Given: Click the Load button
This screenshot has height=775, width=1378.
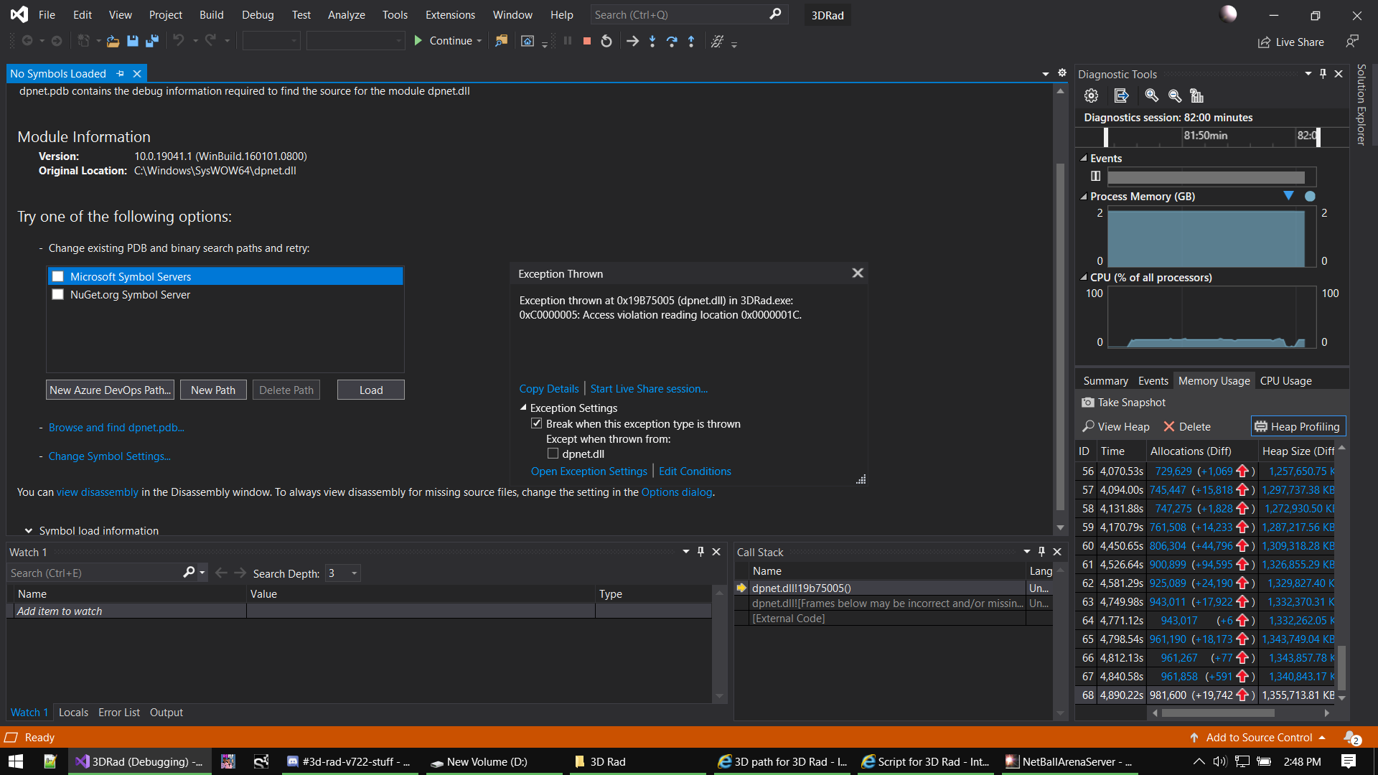Looking at the screenshot, I should (371, 390).
